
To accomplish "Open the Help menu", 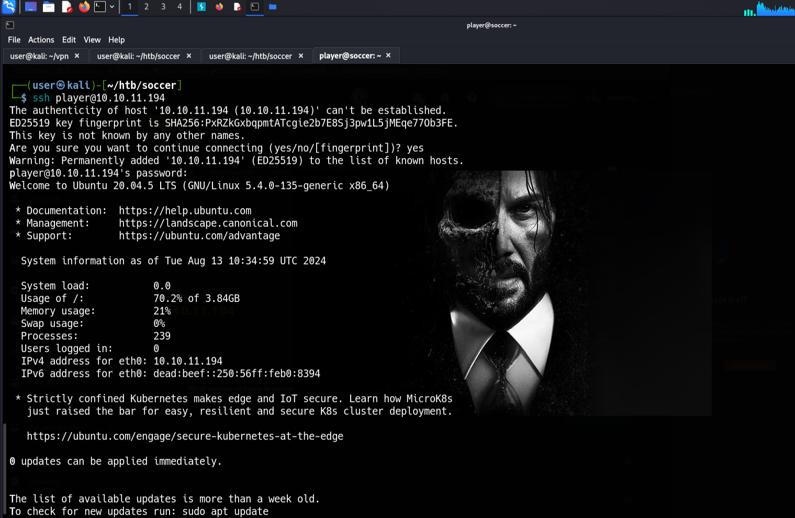I will [117, 40].
